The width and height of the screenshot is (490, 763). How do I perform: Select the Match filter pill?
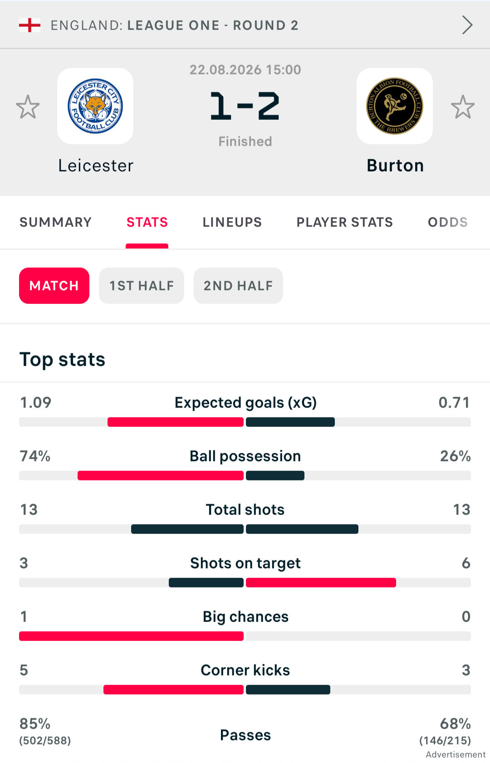click(x=54, y=286)
